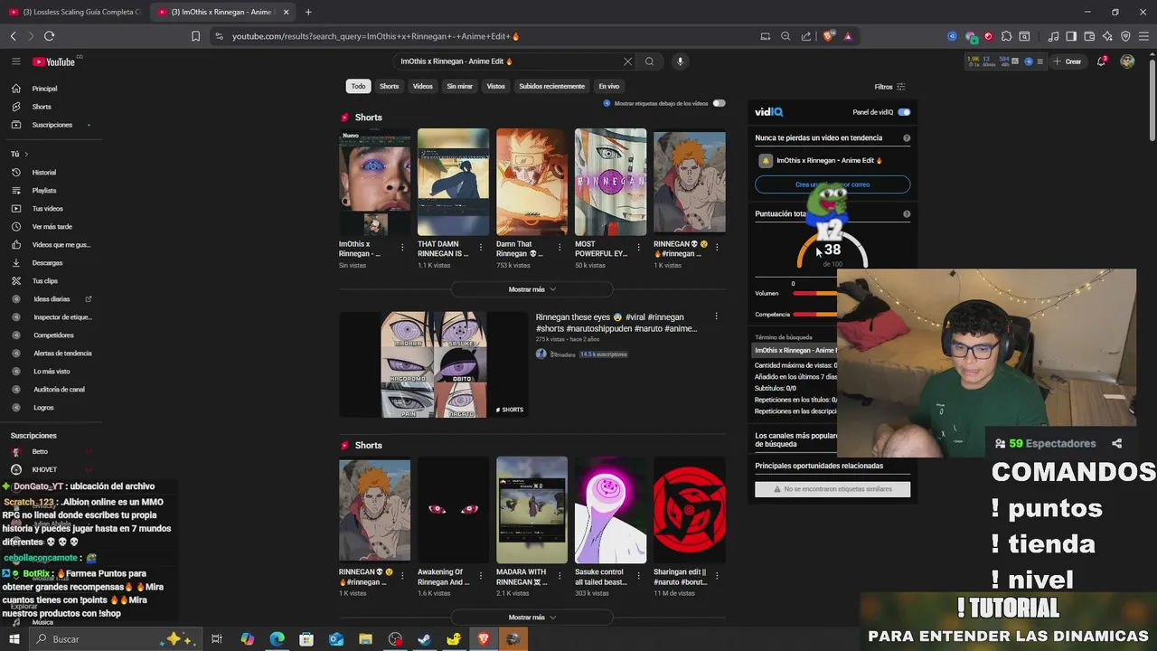Select the Sin mirar filter chip
The image size is (1157, 651).
pos(459,86)
